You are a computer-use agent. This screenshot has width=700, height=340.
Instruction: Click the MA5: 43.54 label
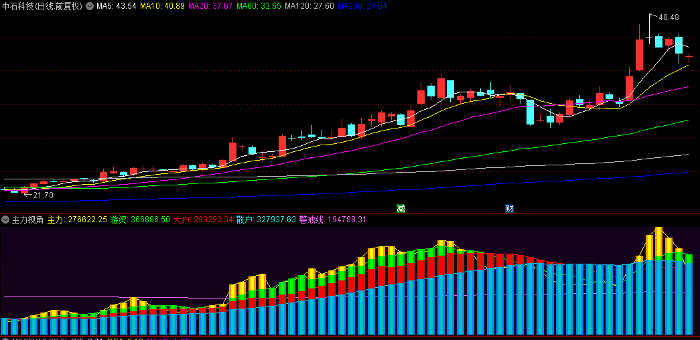click(117, 6)
